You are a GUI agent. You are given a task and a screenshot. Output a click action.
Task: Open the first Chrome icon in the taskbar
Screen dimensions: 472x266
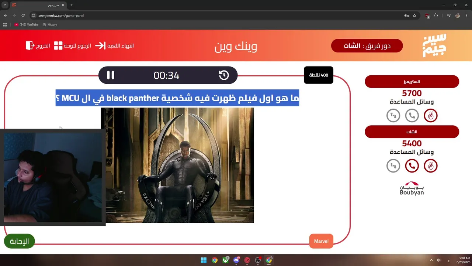tap(215, 260)
